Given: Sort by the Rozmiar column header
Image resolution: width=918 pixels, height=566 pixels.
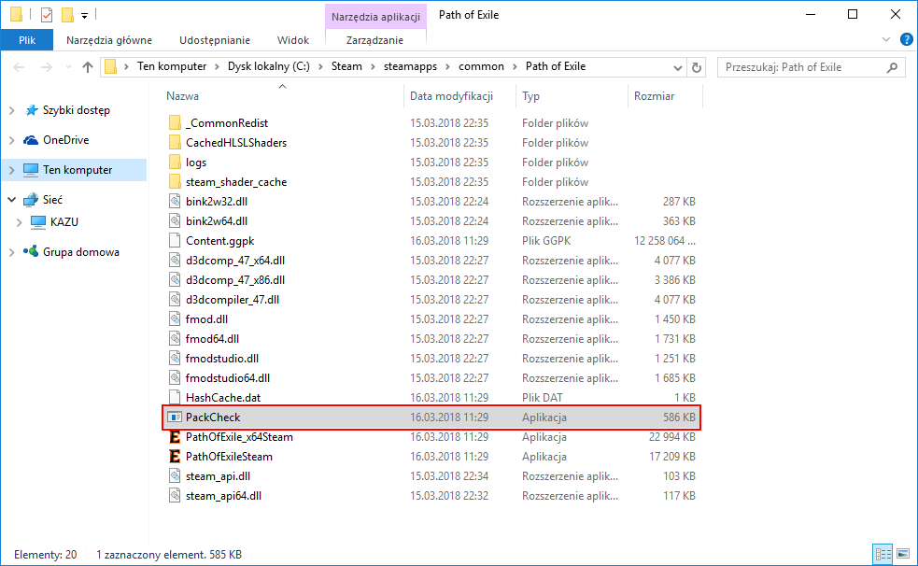Looking at the screenshot, I should (654, 96).
